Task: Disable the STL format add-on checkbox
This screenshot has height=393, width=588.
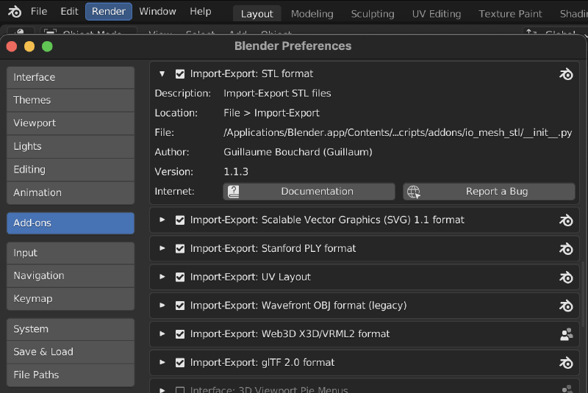Action: point(180,73)
